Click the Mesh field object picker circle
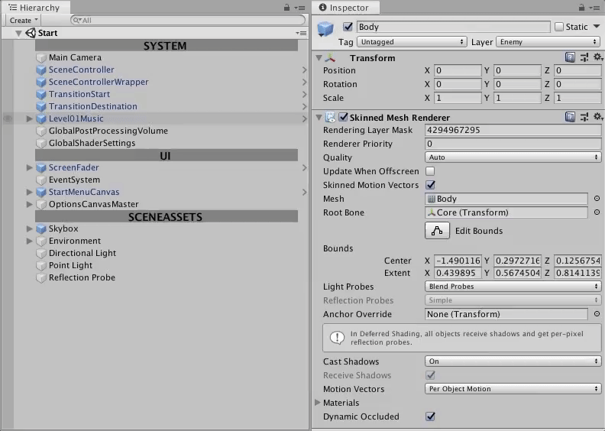This screenshot has width=605, height=431. (x=597, y=199)
